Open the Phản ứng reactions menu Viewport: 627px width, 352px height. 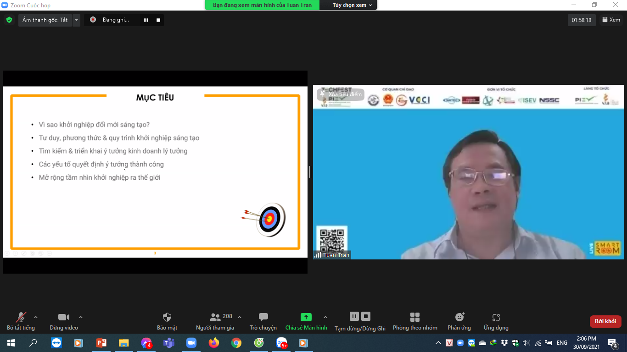click(459, 321)
